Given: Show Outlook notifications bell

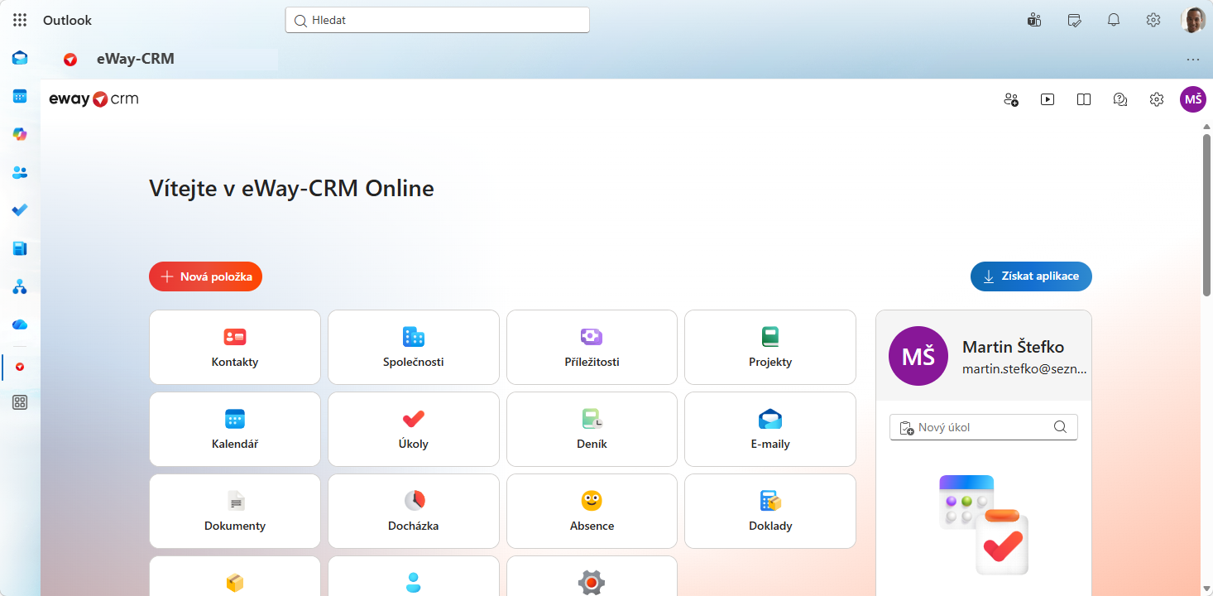Looking at the screenshot, I should coord(1114,20).
